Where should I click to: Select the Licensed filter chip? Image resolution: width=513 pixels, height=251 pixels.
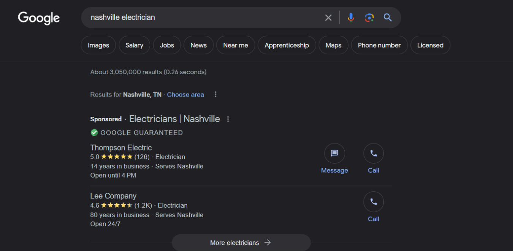[x=430, y=45]
